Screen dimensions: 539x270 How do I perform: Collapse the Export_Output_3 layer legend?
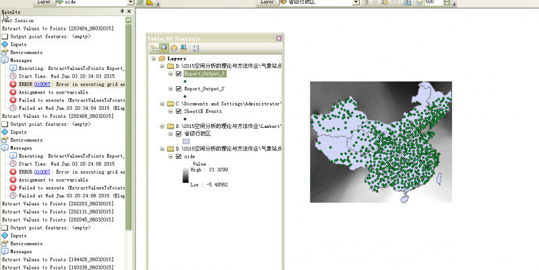tap(170, 73)
